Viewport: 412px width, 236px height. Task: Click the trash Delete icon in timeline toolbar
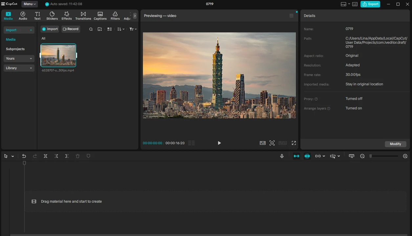[x=78, y=156]
